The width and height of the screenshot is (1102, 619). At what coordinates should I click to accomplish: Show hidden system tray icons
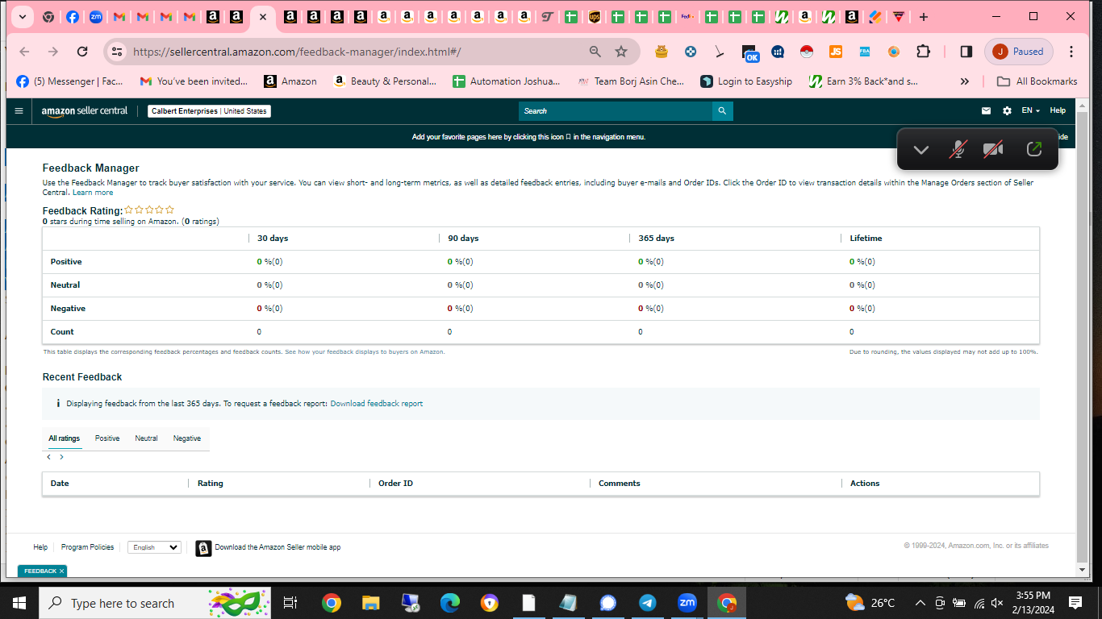click(x=920, y=603)
